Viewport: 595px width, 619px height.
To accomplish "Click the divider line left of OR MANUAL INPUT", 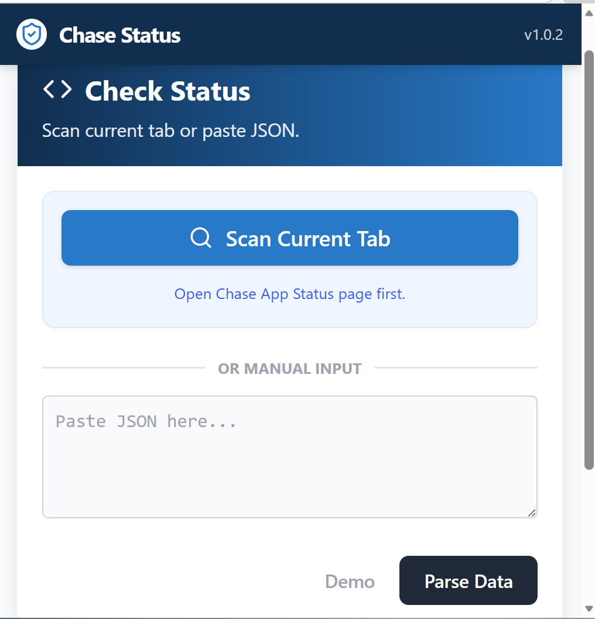I will point(123,368).
